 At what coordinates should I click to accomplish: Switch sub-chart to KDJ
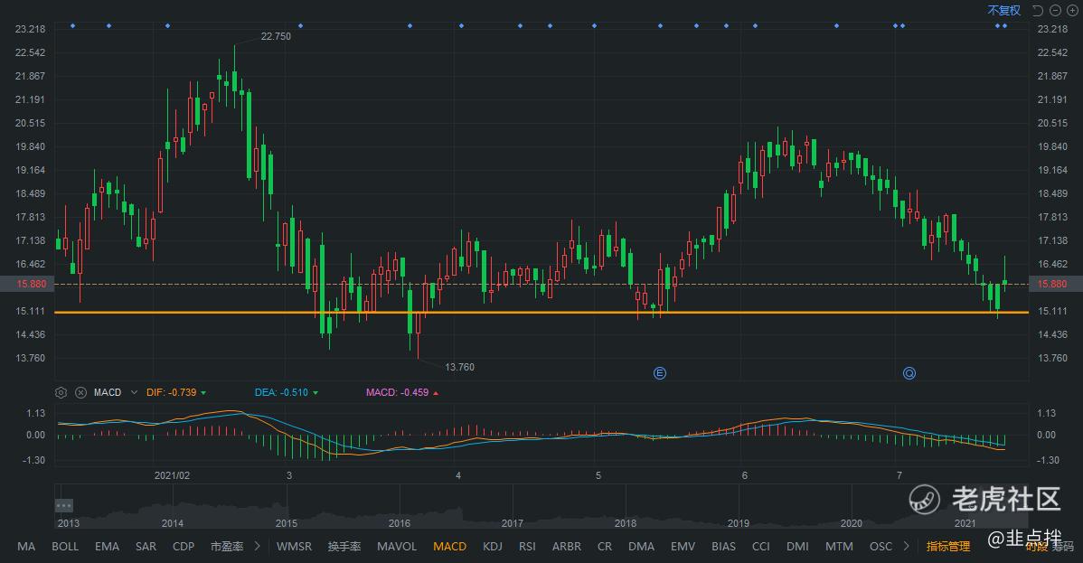(493, 547)
